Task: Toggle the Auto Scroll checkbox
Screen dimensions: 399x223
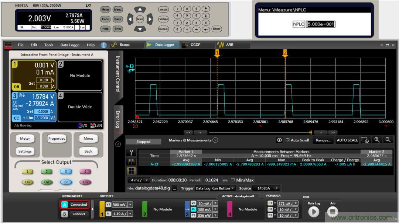Action: tap(288, 140)
